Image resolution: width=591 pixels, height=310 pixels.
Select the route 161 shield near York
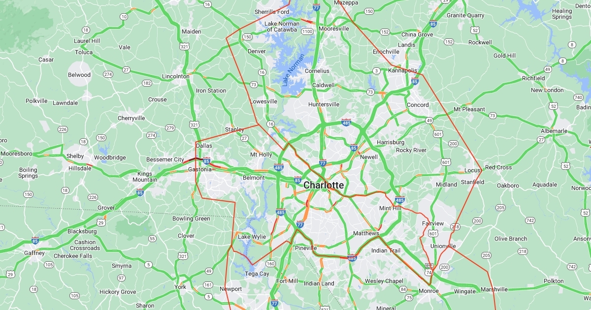(x=208, y=285)
